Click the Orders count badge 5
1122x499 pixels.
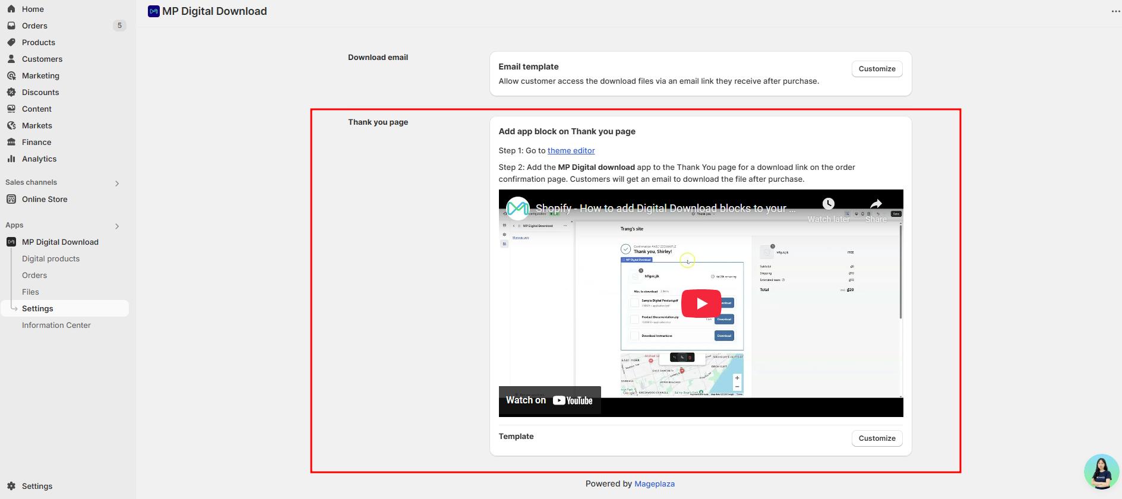pos(119,26)
